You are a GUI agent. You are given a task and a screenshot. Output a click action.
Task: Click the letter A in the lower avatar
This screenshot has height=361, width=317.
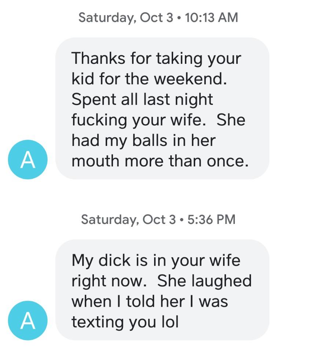pyautogui.click(x=28, y=321)
